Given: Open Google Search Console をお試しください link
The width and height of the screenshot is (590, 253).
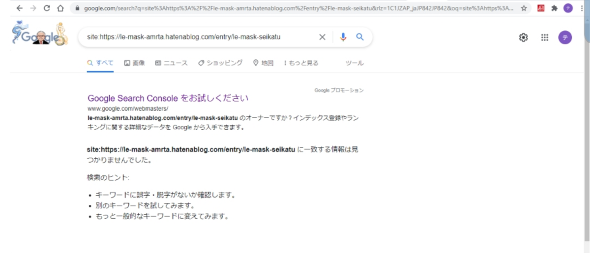Looking at the screenshot, I should [168, 98].
